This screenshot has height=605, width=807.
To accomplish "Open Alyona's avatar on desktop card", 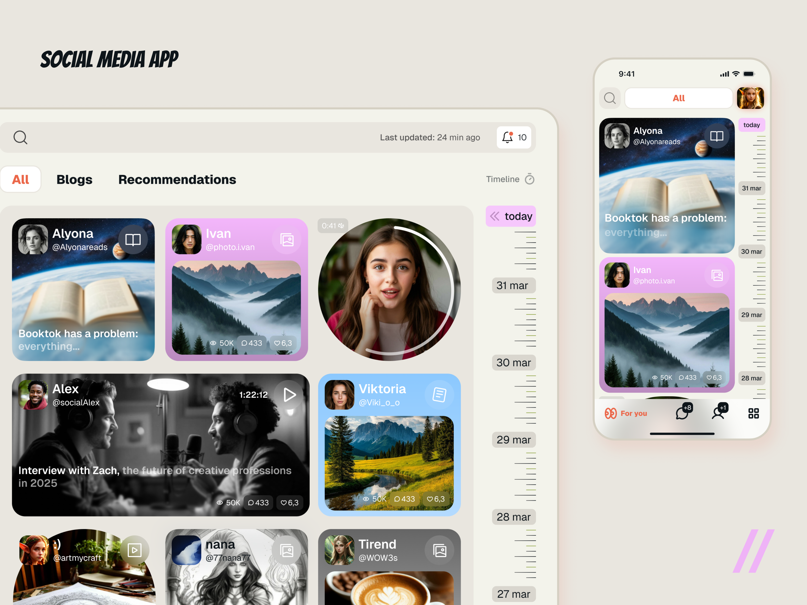I will click(33, 239).
